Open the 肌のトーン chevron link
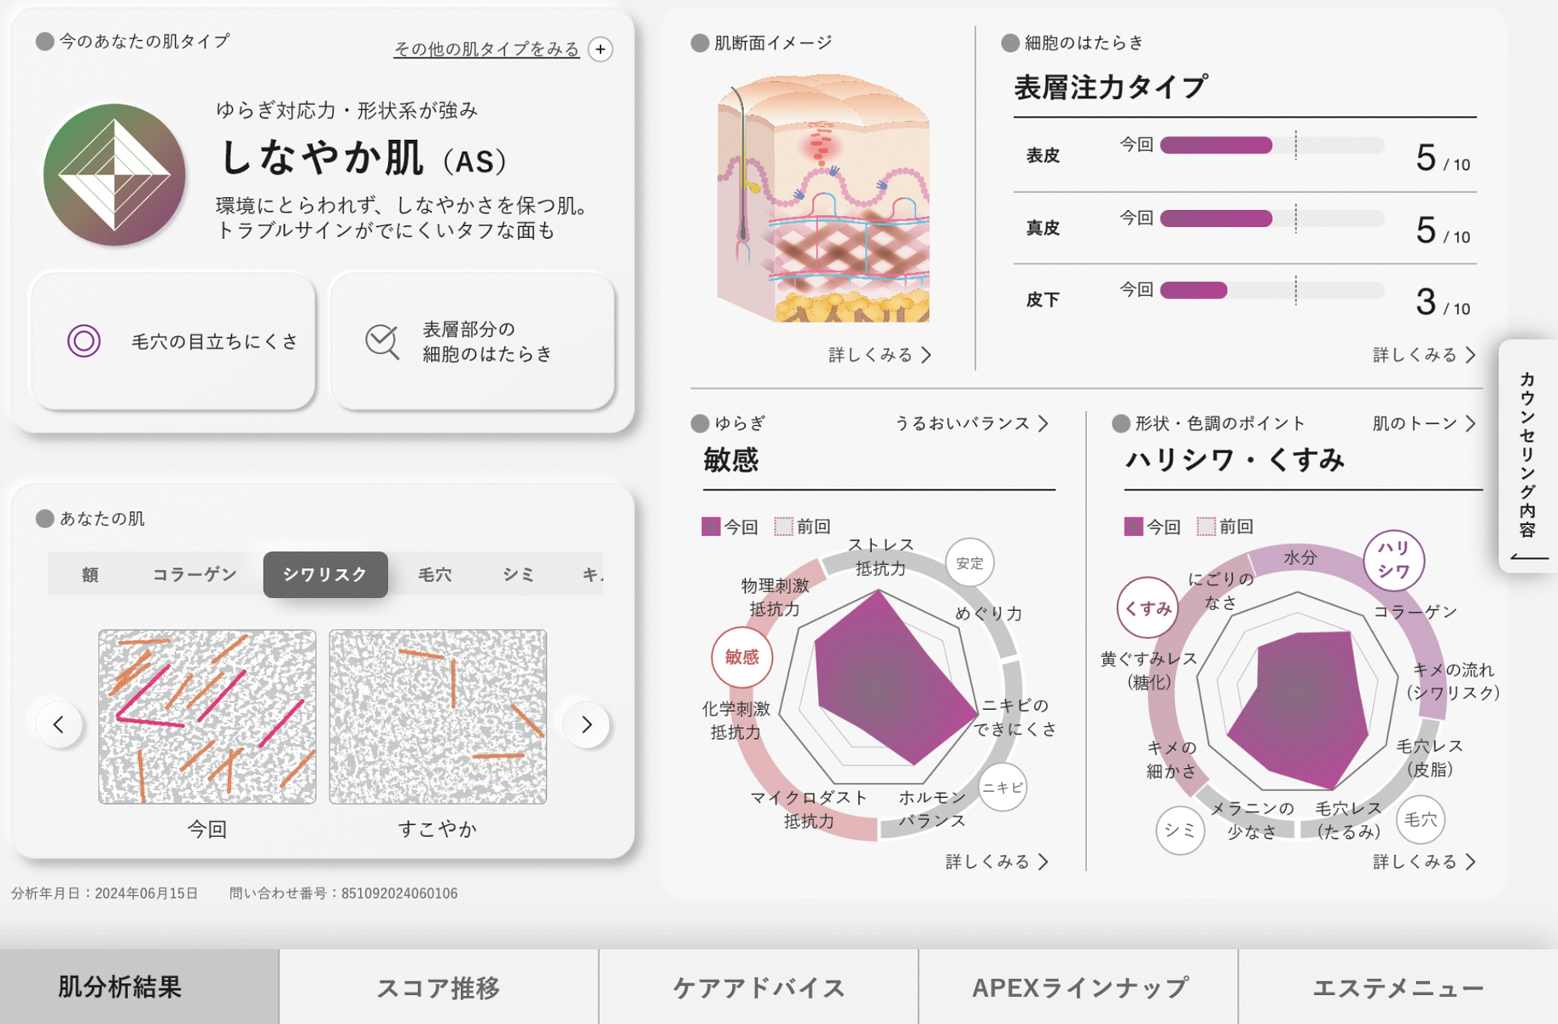Screen dimensions: 1558x1024 coord(1423,423)
